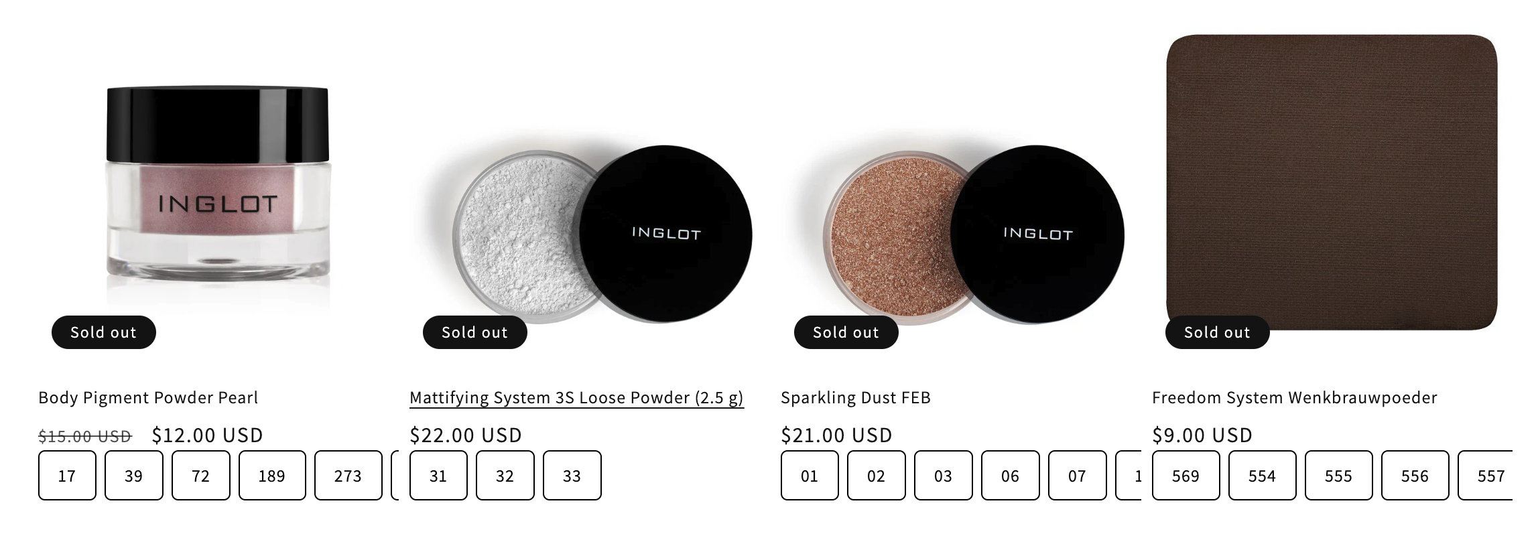Open the brown brow powder swatch image

(1331, 181)
